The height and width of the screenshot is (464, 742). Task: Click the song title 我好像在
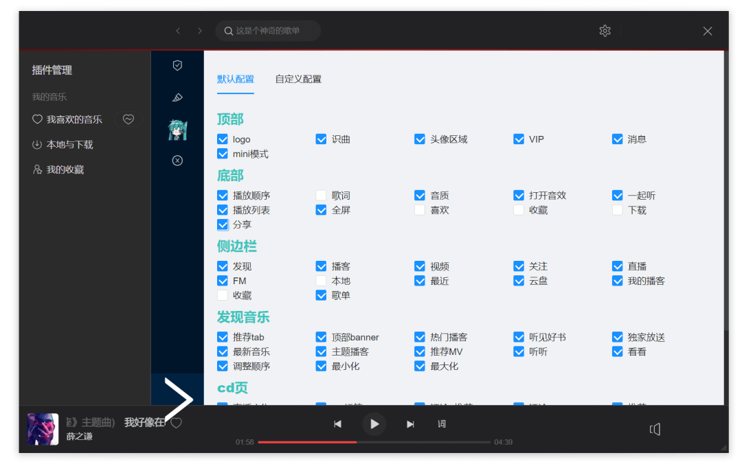(144, 422)
